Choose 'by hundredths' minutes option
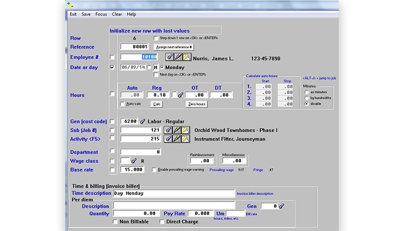Viewport: 404px width, 231px height. tap(306, 98)
